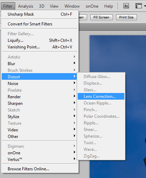
Task: Expand the Noise filter submenu
Action: 39,84
